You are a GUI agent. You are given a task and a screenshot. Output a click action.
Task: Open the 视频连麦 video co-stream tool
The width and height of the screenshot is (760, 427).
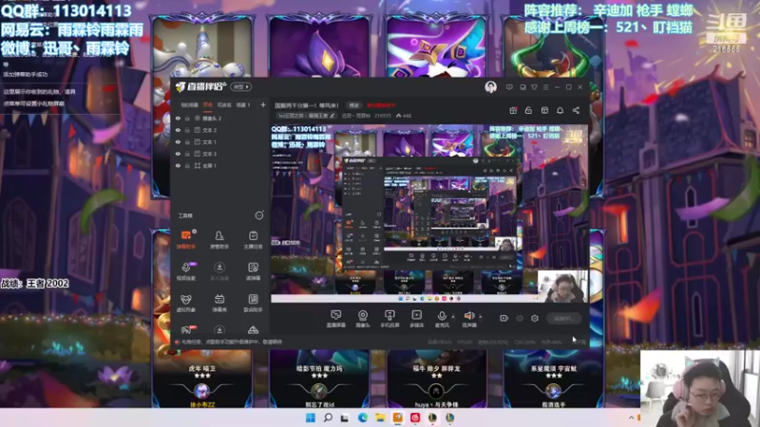tap(185, 271)
